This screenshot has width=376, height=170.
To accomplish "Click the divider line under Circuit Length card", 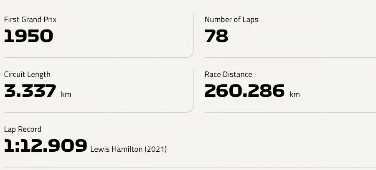I will click(x=96, y=112).
